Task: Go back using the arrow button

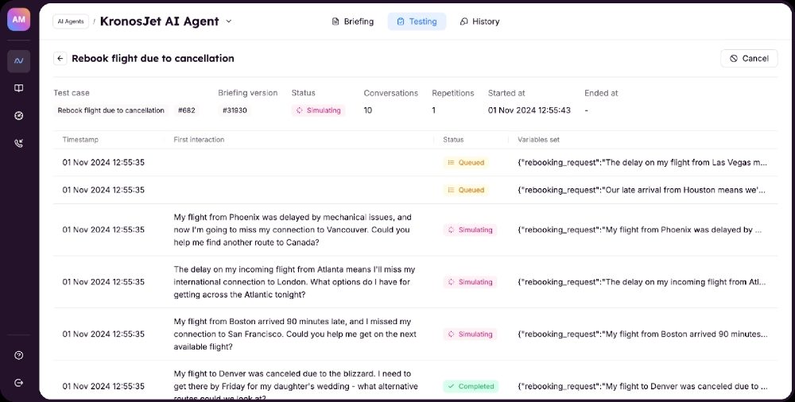Action: tap(60, 58)
